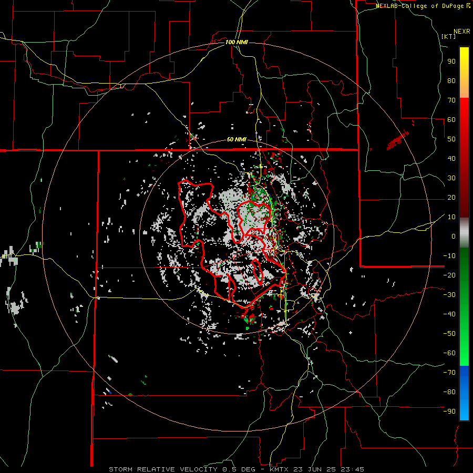Select the 60 value on the velocity scale

click(451, 119)
